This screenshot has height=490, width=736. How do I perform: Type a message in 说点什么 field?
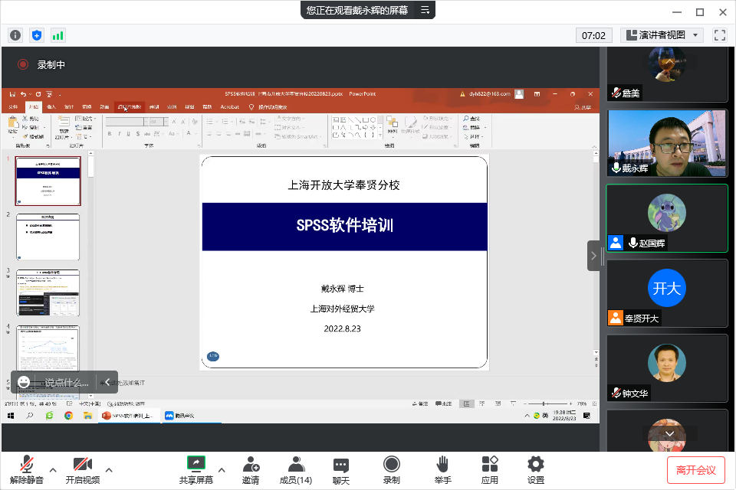tap(67, 382)
